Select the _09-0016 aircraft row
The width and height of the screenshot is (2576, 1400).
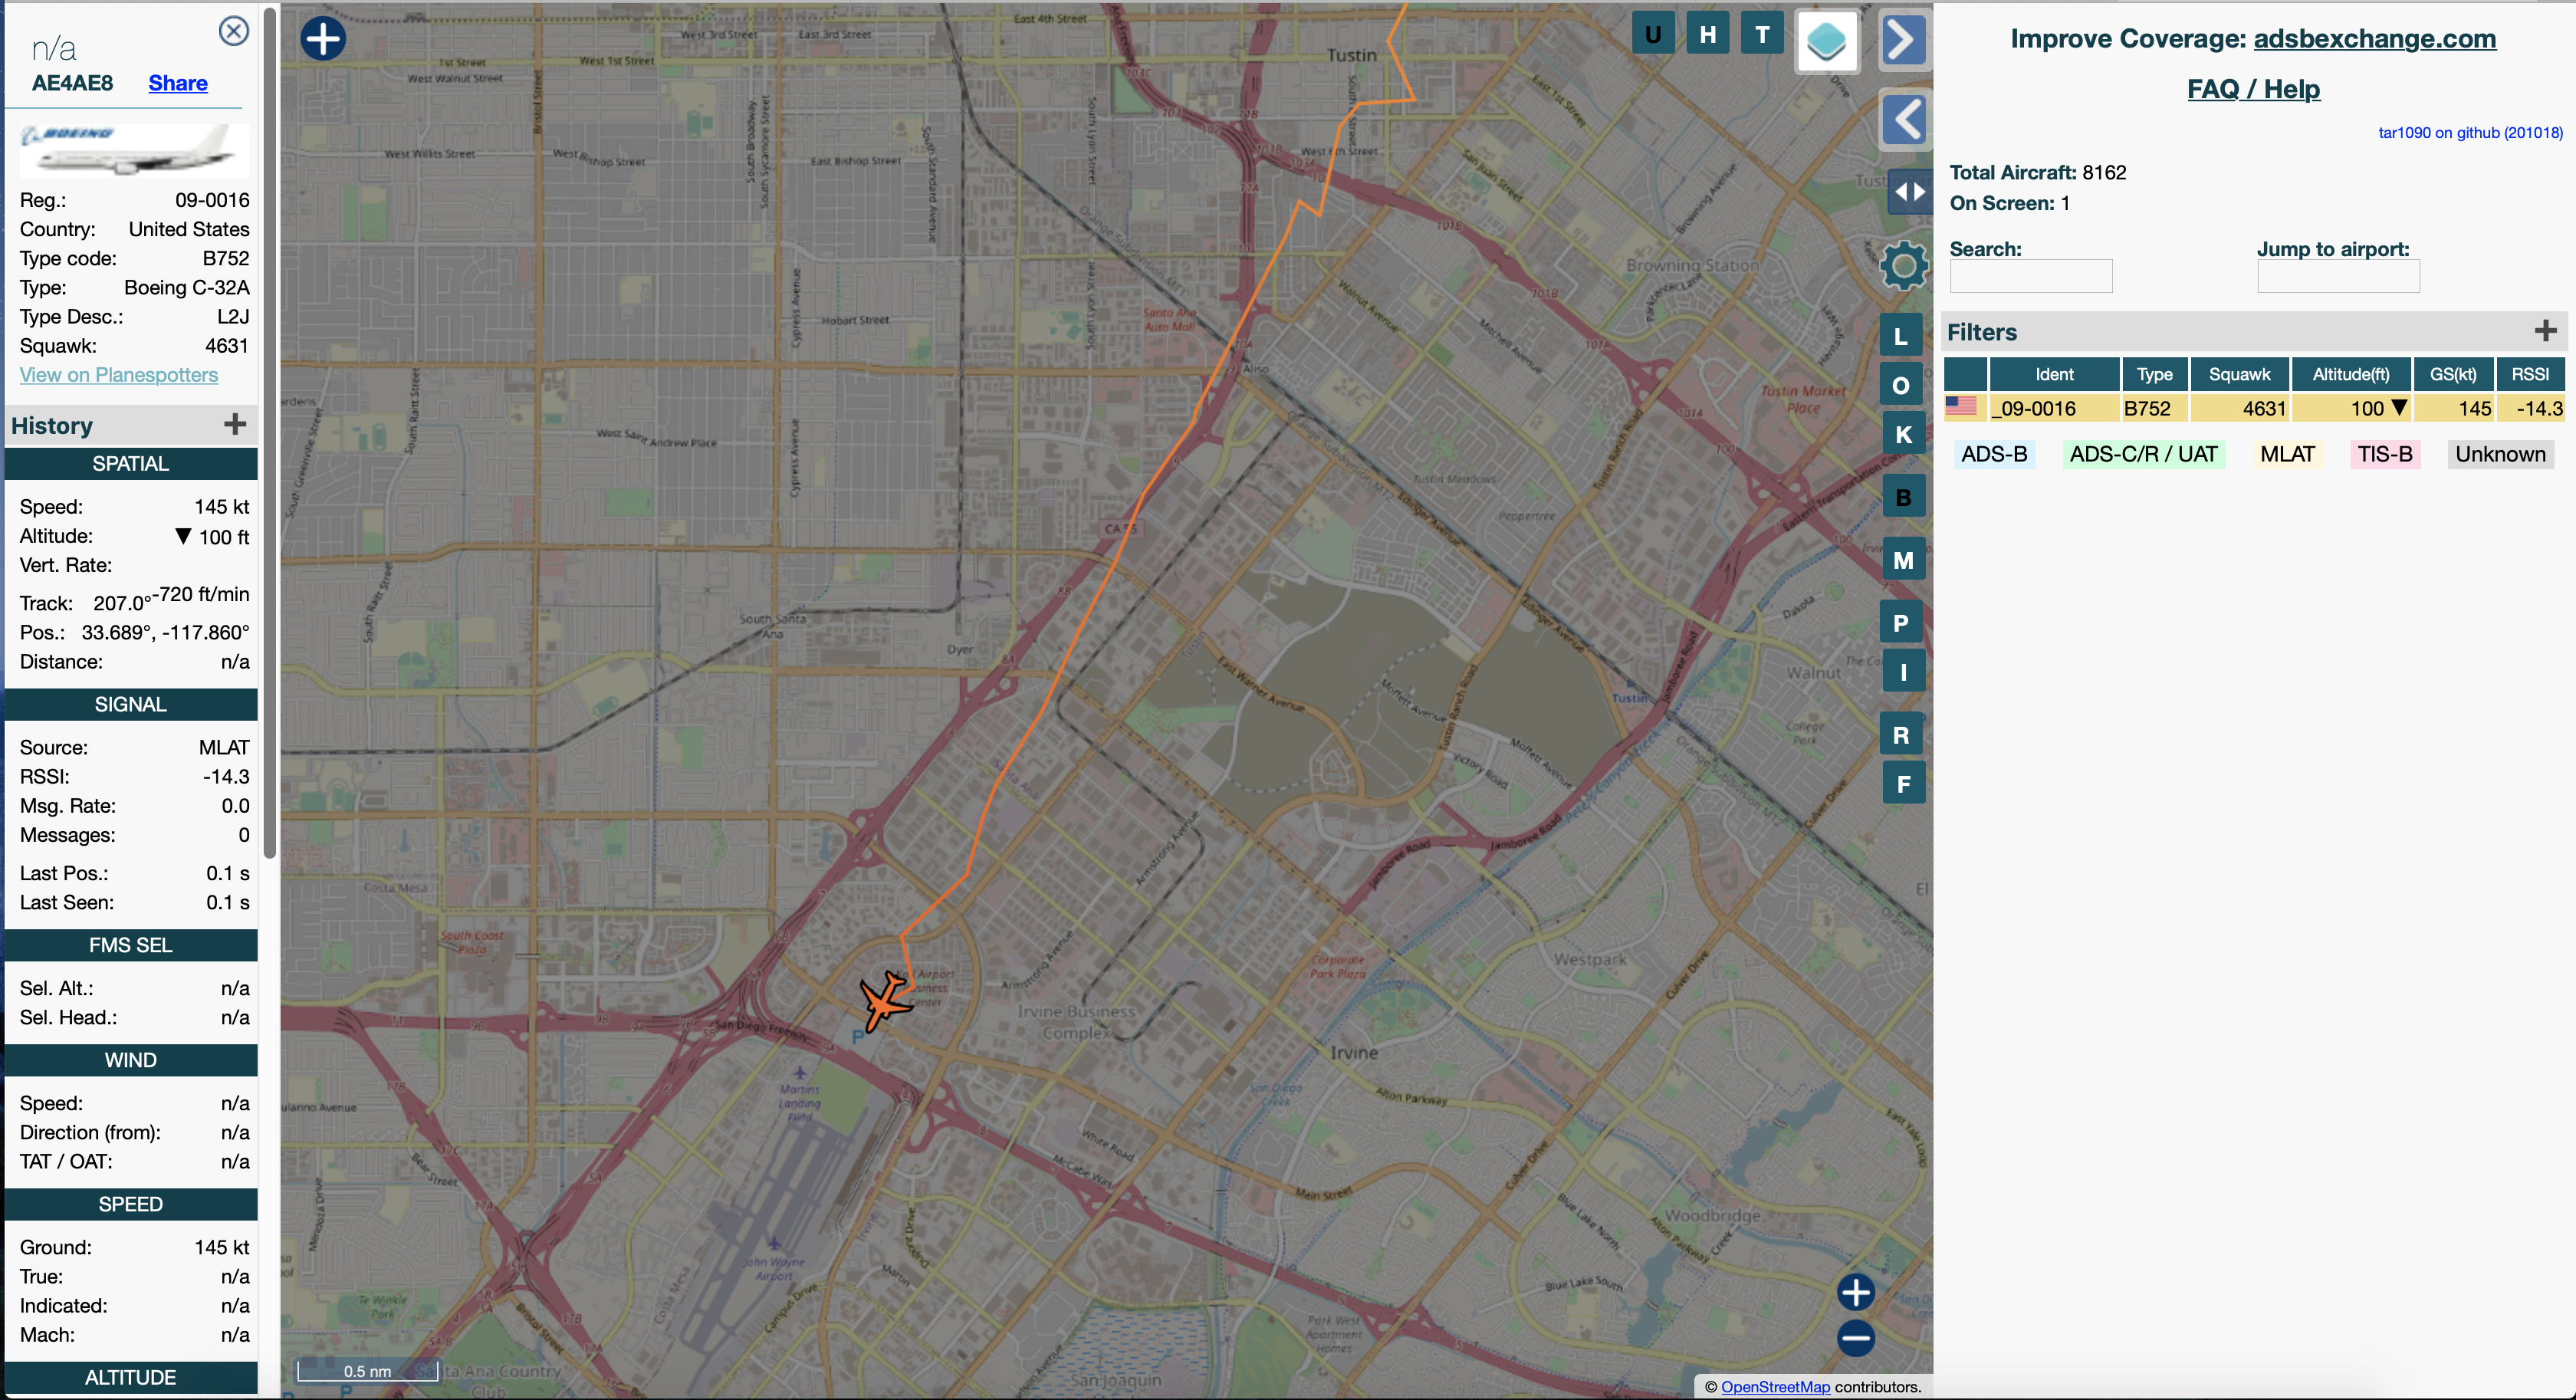pos(2254,408)
